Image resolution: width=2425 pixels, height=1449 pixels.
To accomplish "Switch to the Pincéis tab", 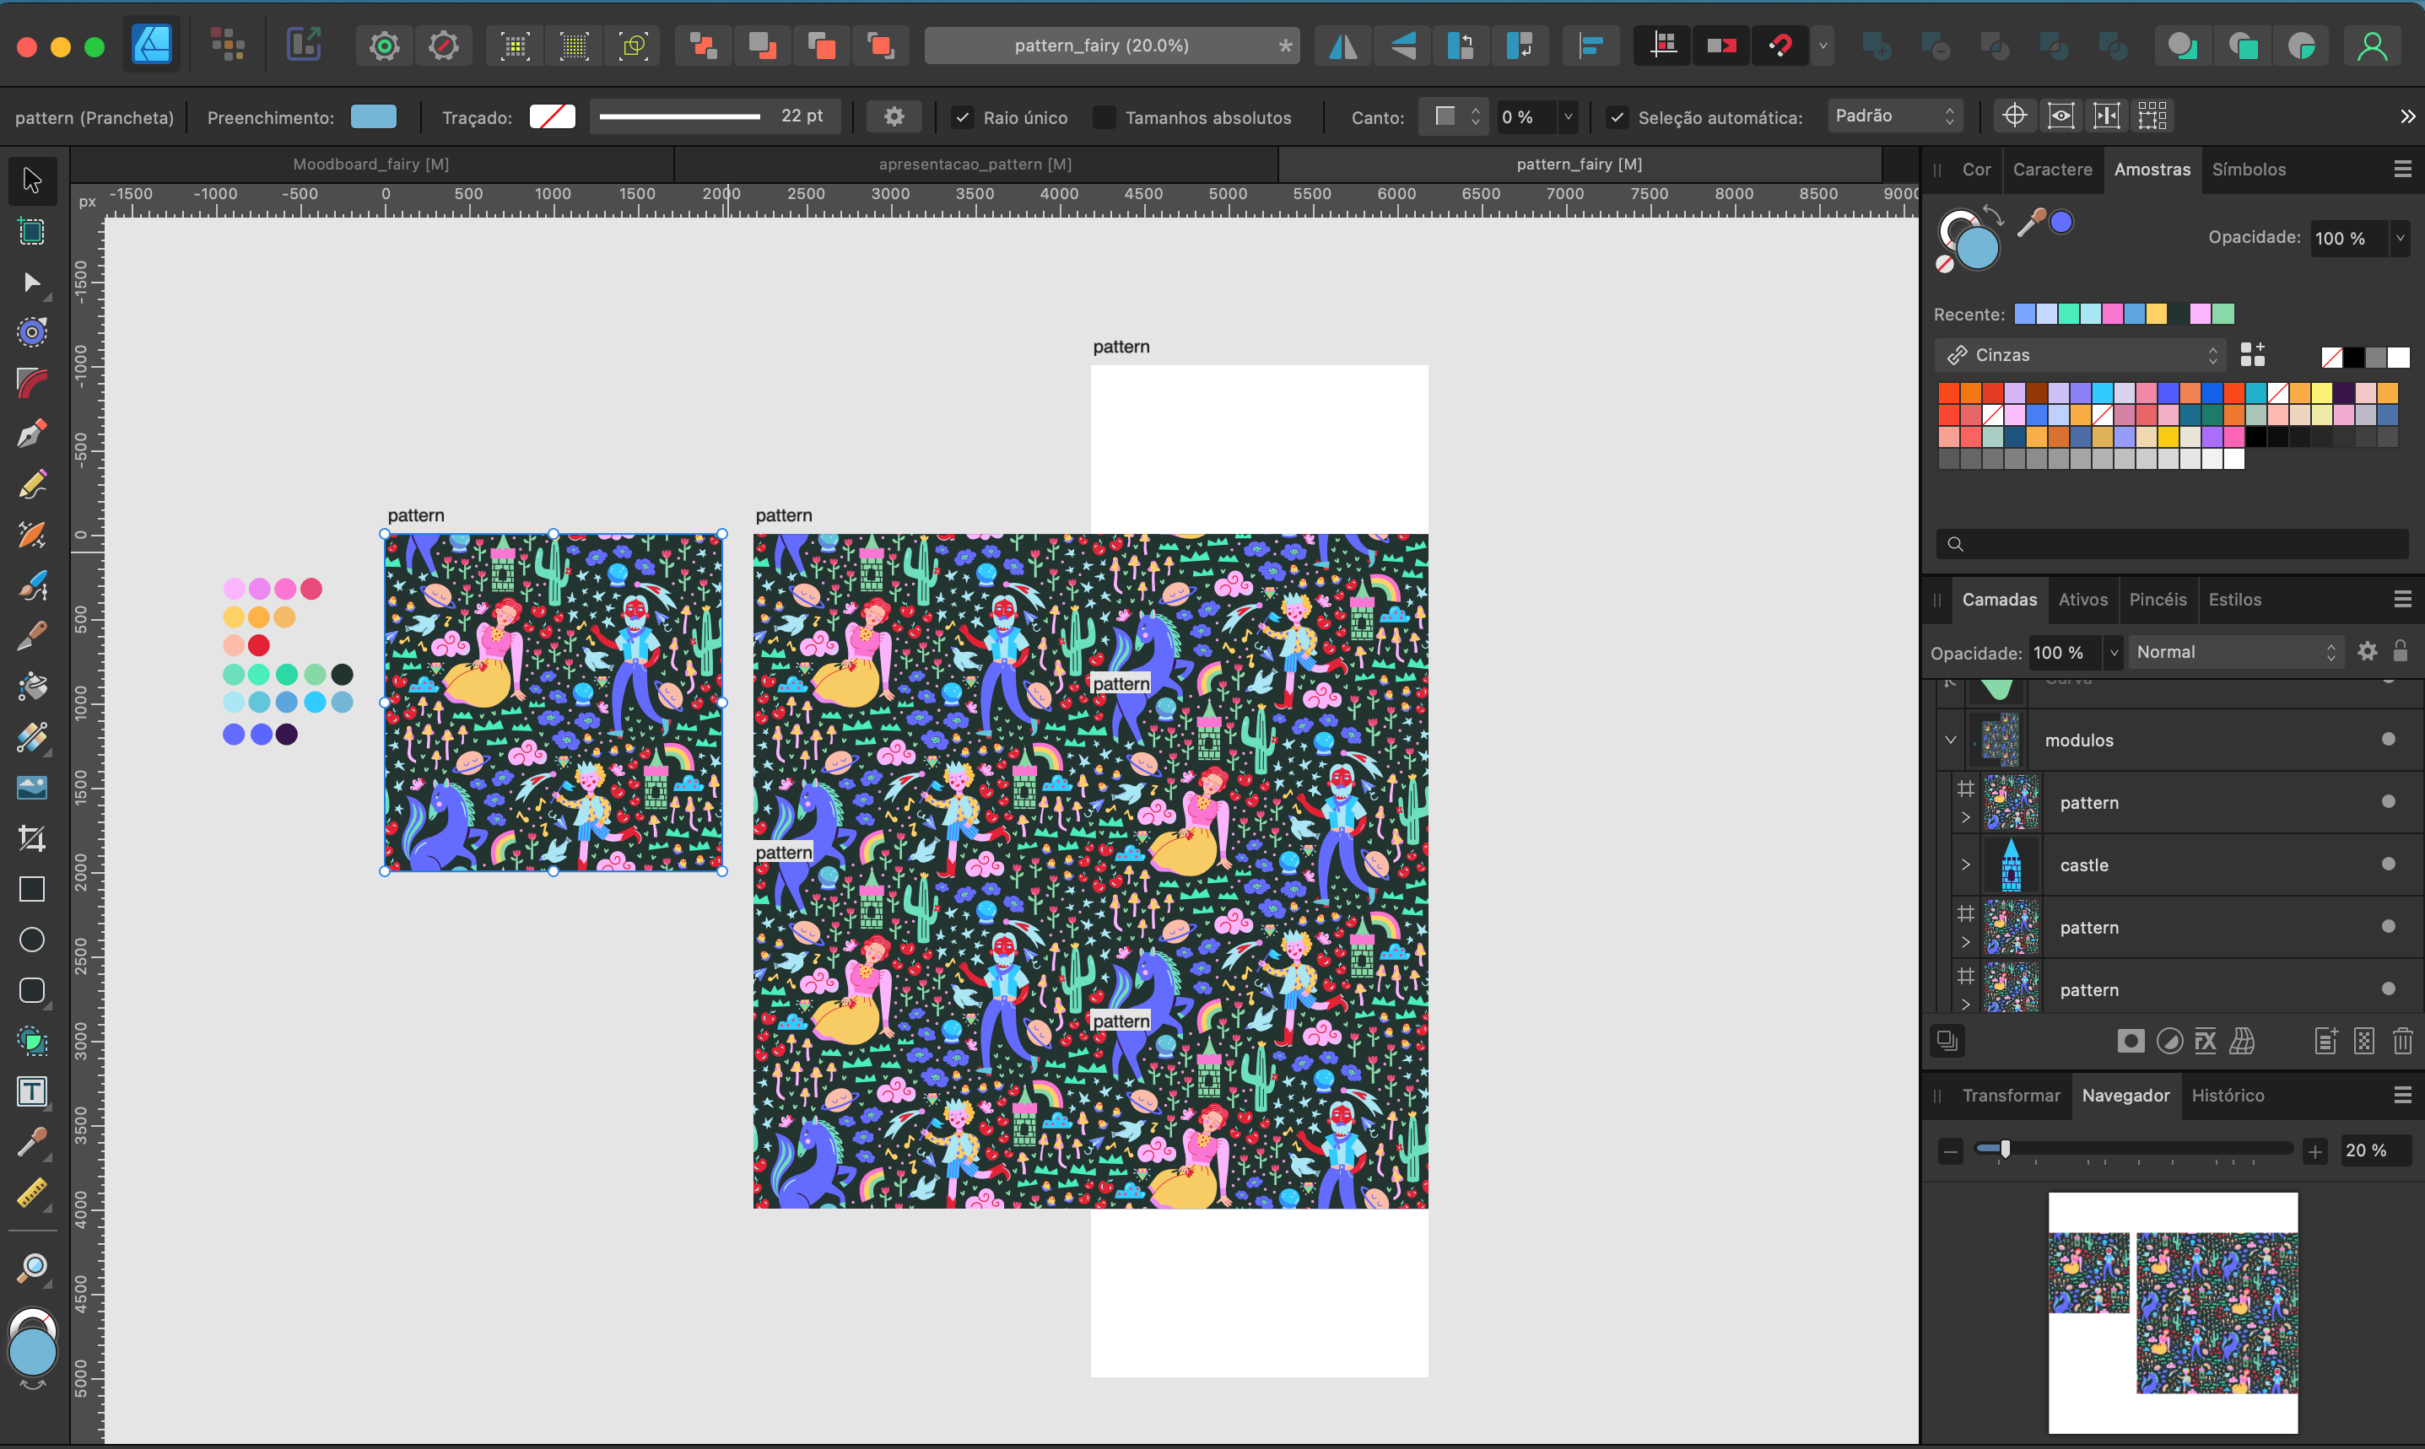I will [2158, 600].
